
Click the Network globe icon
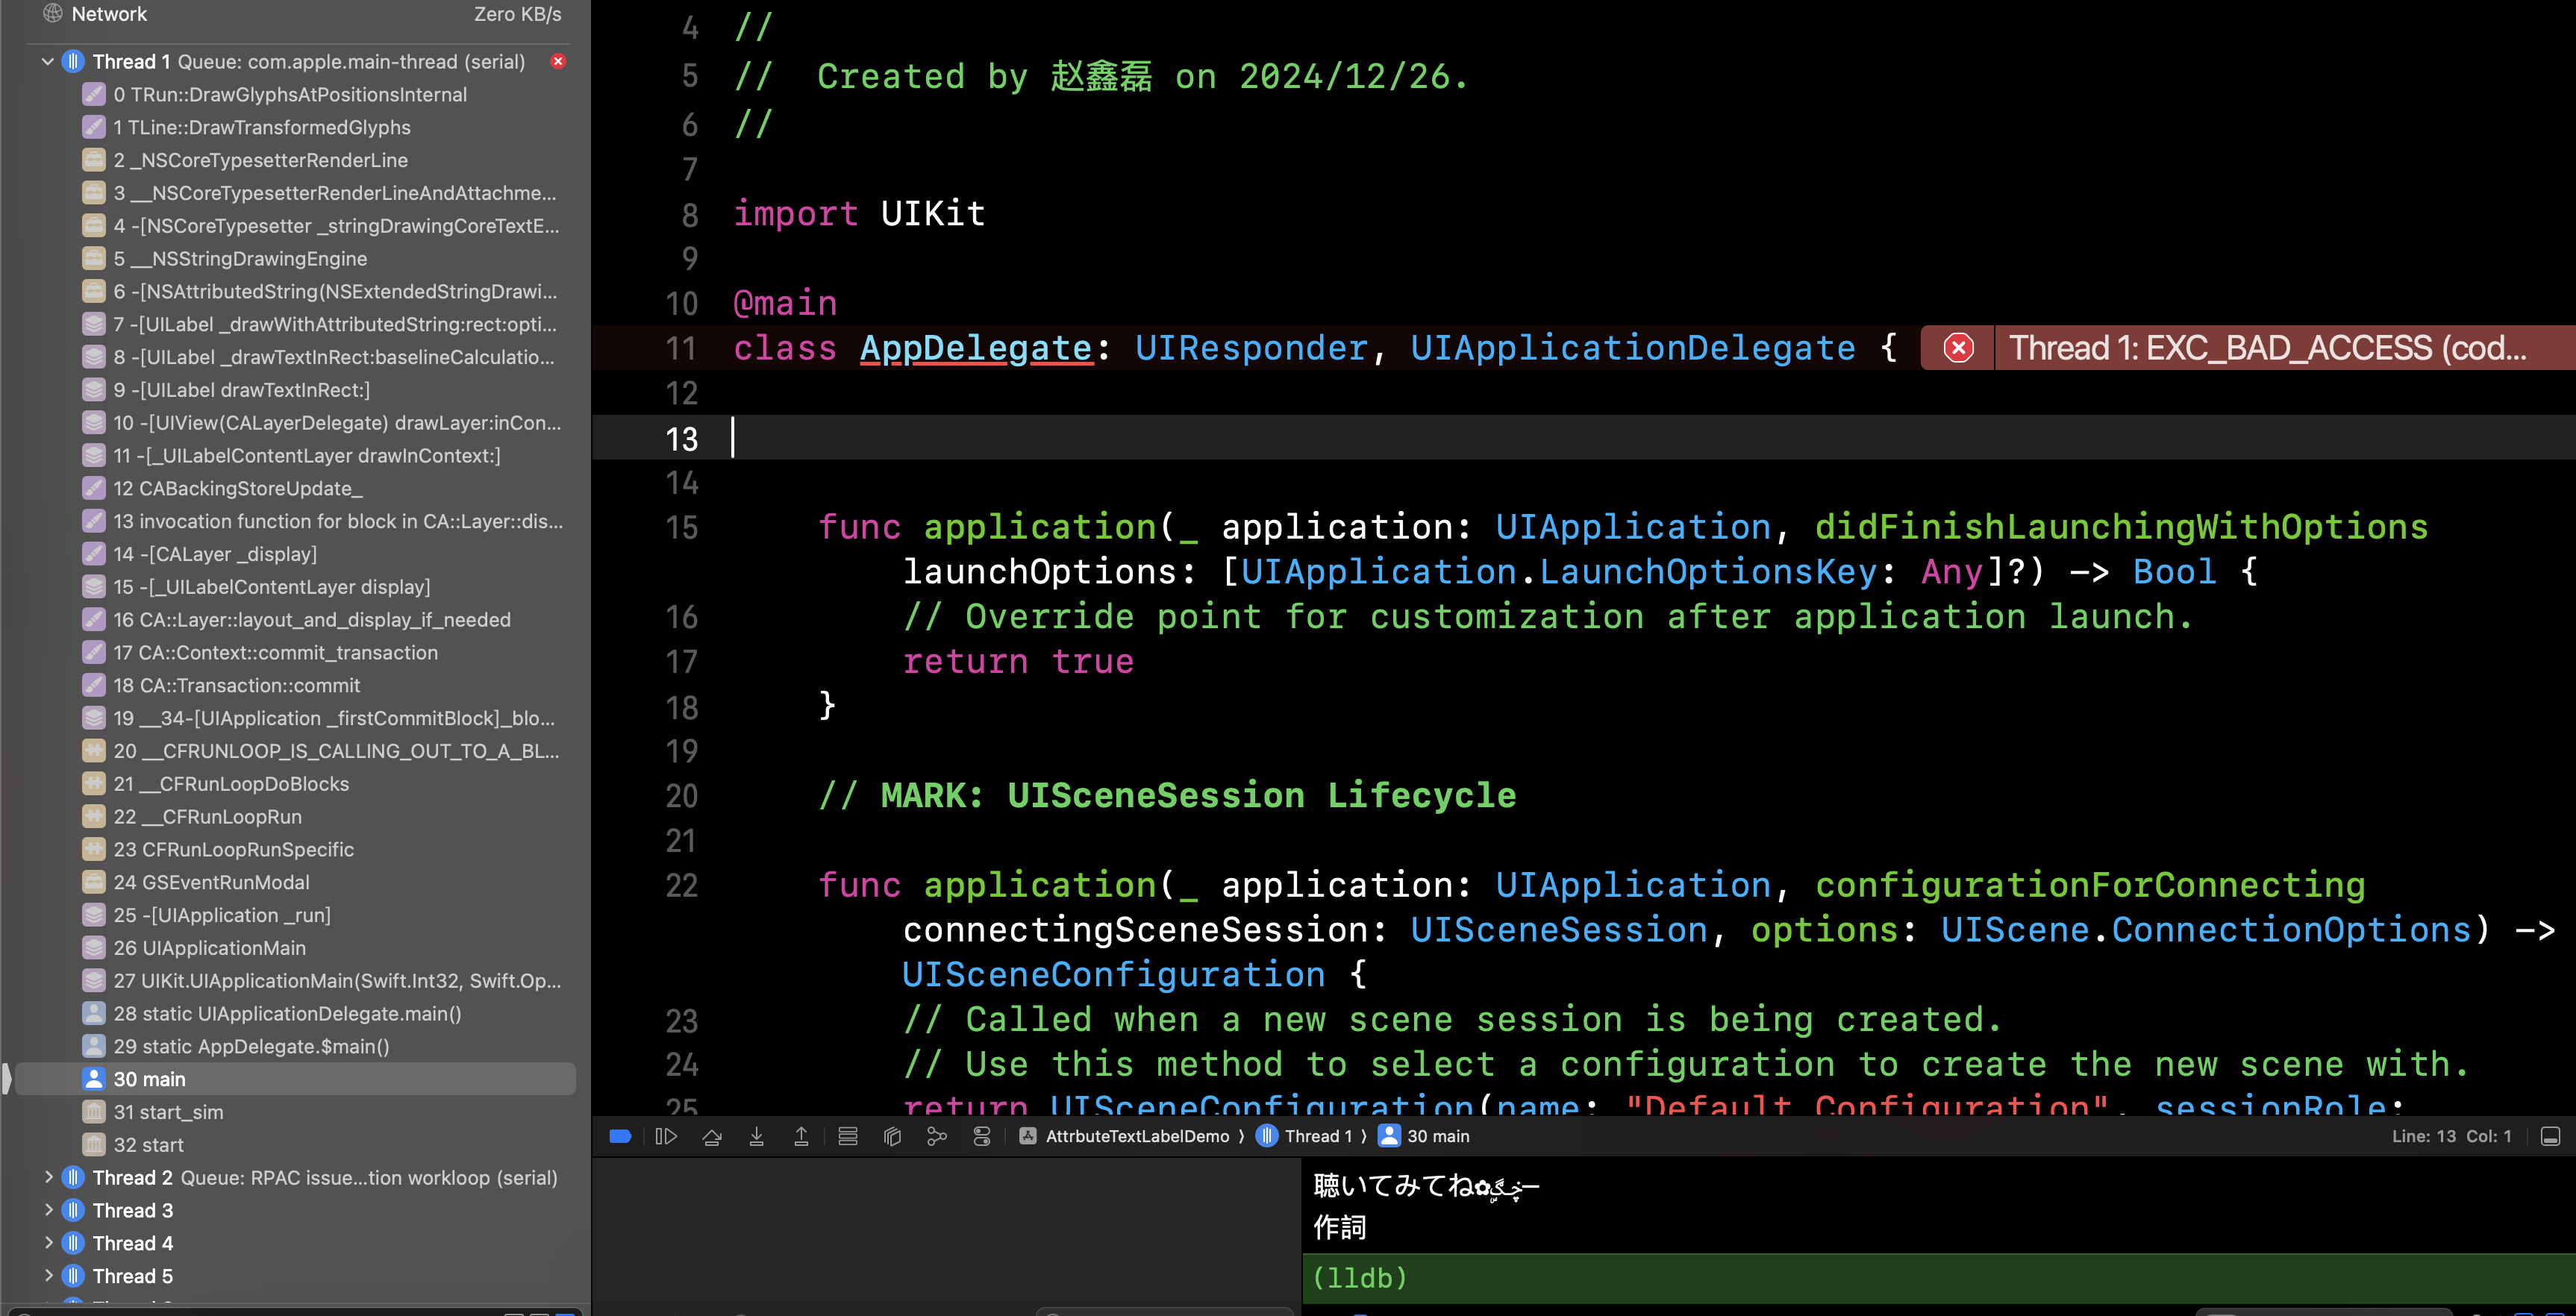coord(53,14)
